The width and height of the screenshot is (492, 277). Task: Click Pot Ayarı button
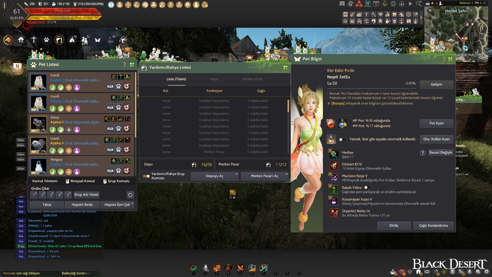(436, 123)
